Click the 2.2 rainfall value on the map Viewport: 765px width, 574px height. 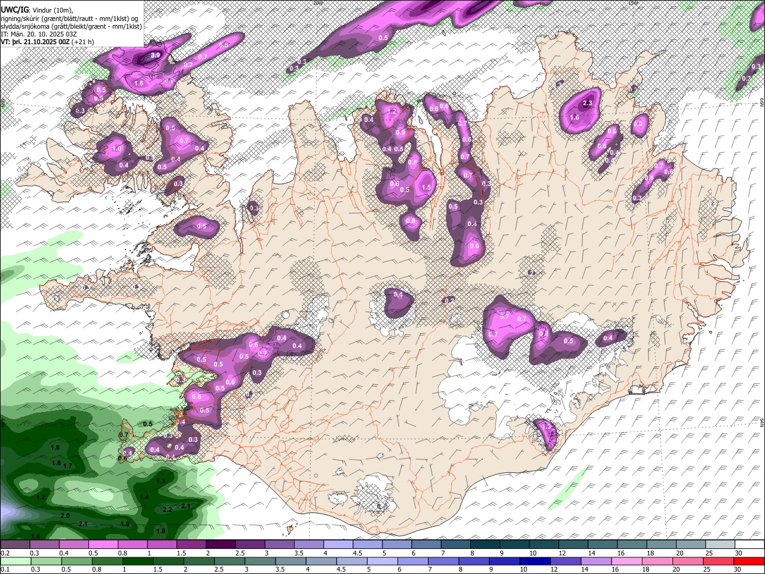pos(167,509)
